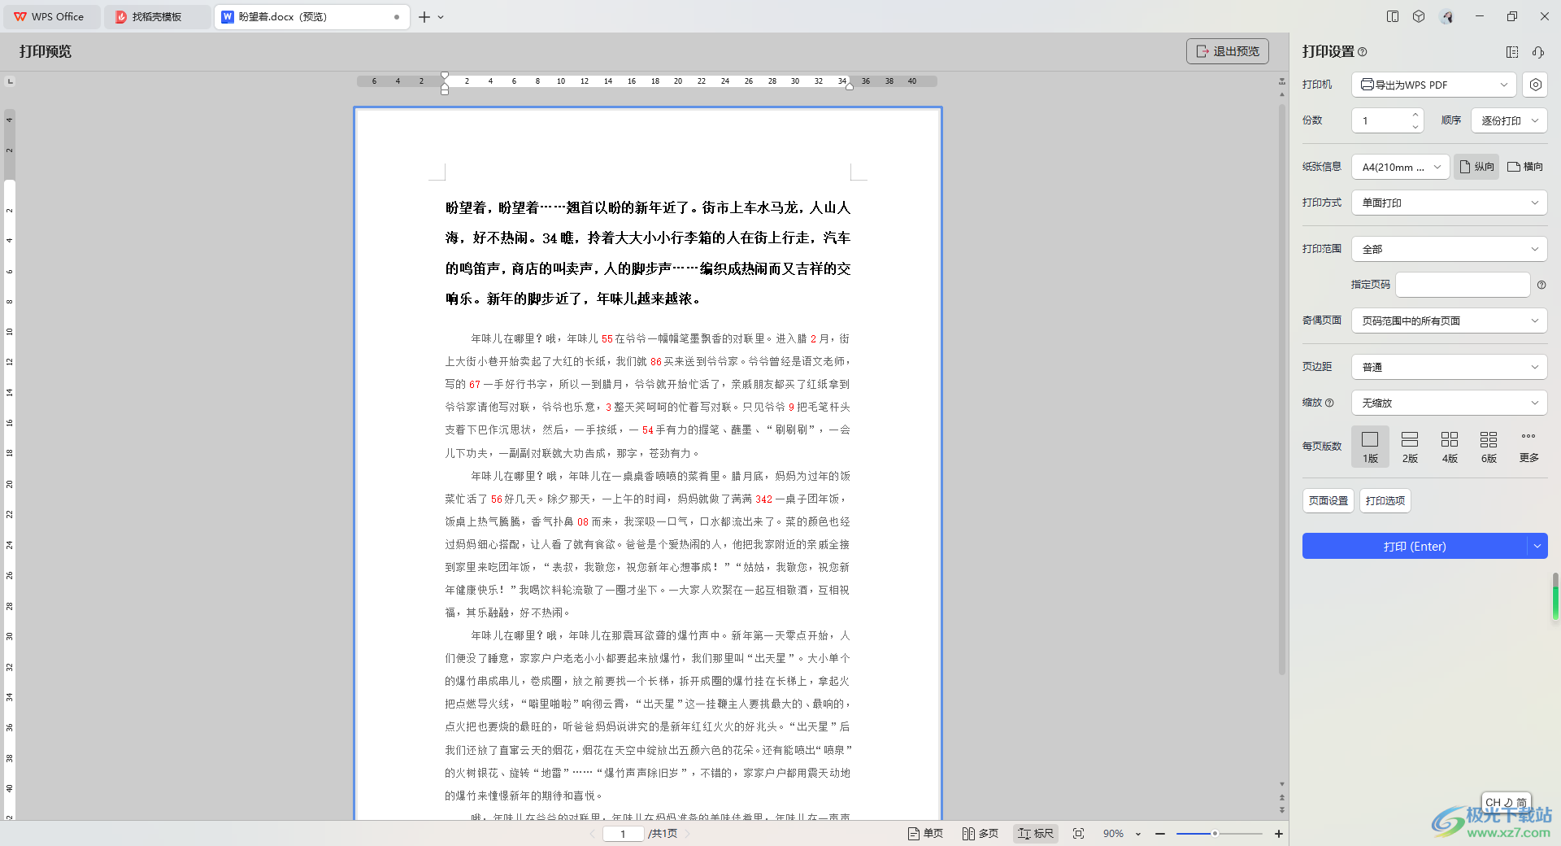Click the current page number field
Screen dimensions: 1561x846
point(624,833)
